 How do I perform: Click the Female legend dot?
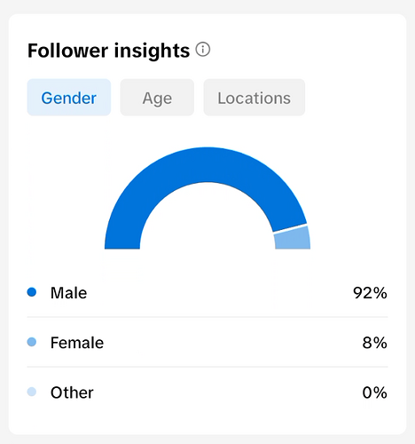tap(32, 342)
